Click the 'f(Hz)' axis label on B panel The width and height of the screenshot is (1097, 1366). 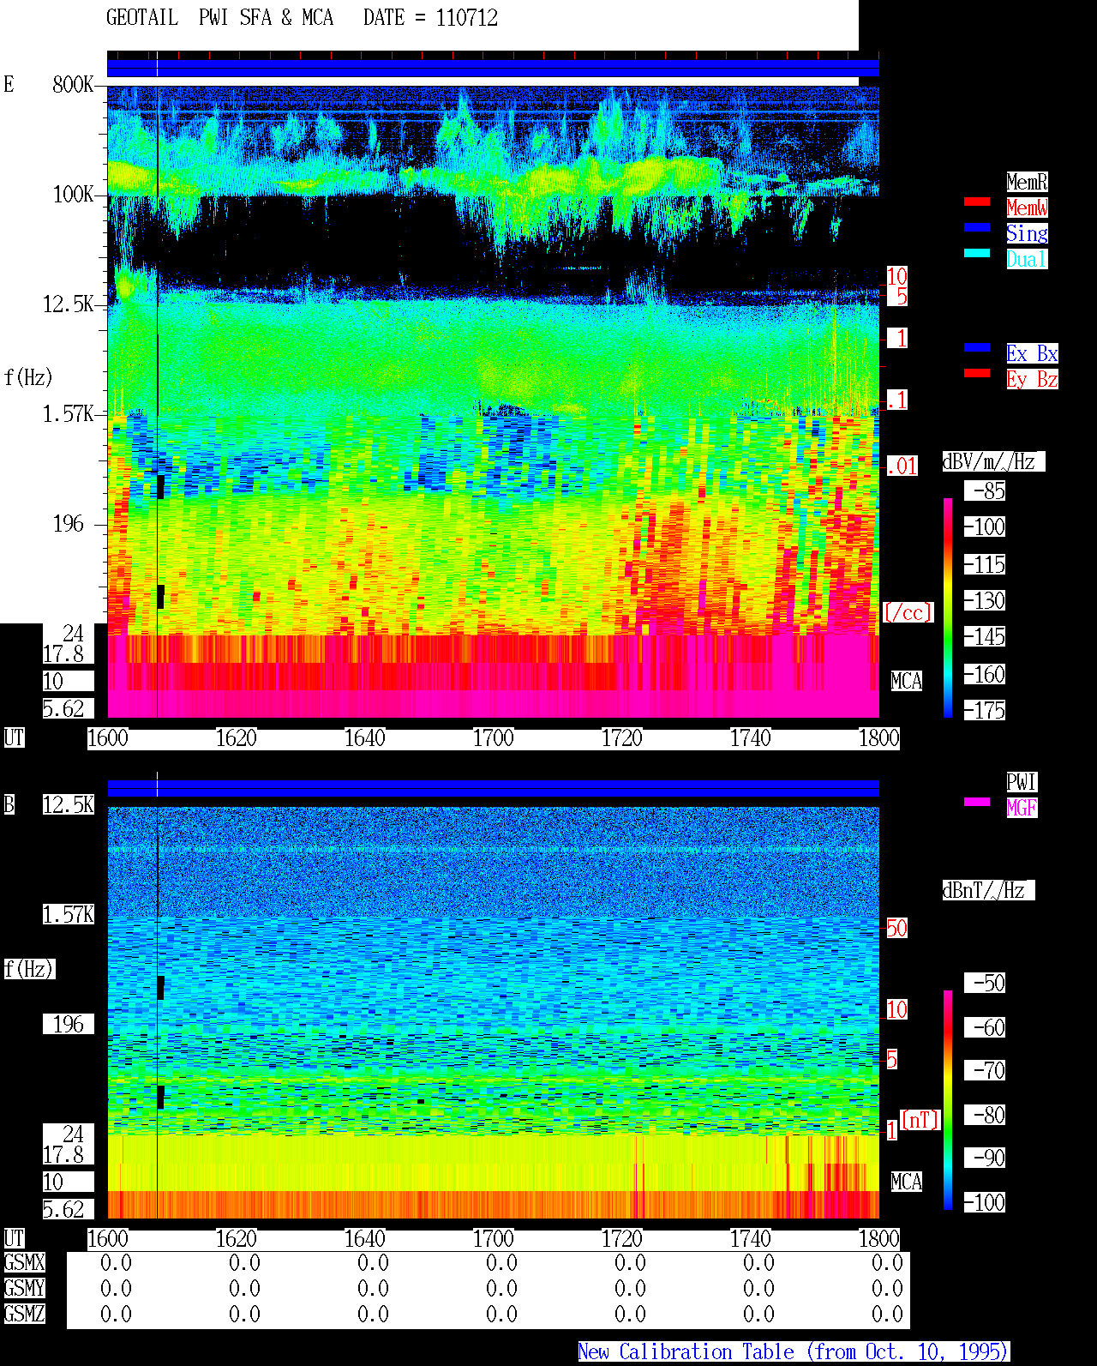[x=29, y=969]
